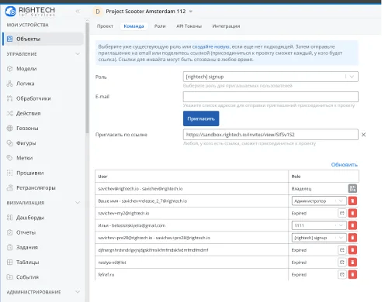
Task: Delete the fefref.ru invite
Action: pos(352,275)
